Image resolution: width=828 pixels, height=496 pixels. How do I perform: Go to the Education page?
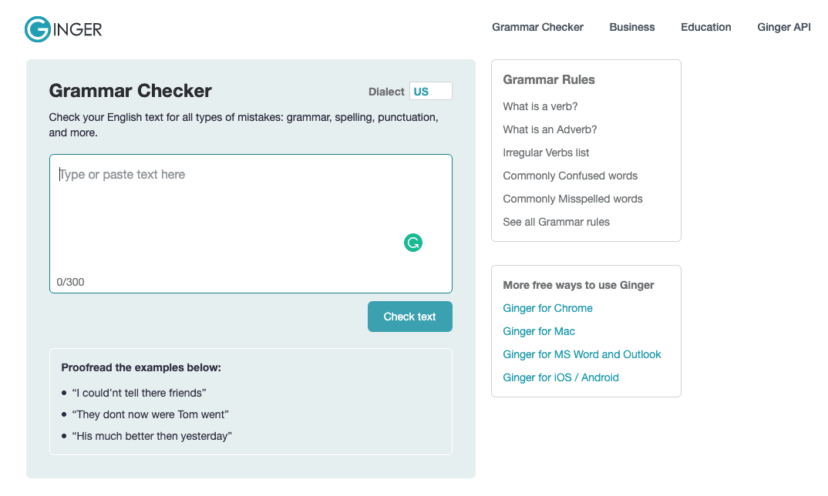(705, 27)
